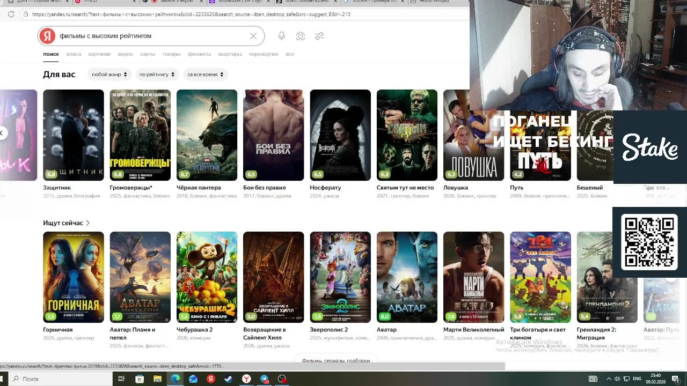687x386 pixels.
Task: Switch to the финансы tab
Action: pos(199,54)
